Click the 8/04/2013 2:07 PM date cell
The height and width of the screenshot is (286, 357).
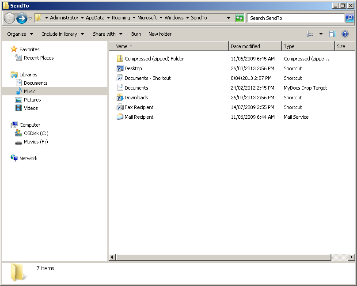click(251, 78)
